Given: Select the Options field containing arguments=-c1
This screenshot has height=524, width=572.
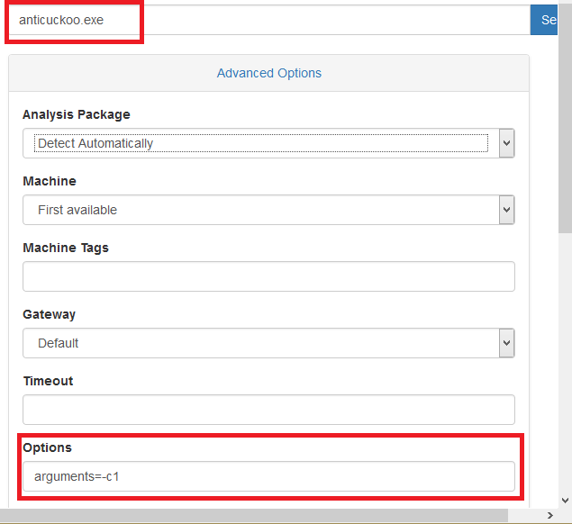Looking at the screenshot, I should 268,476.
